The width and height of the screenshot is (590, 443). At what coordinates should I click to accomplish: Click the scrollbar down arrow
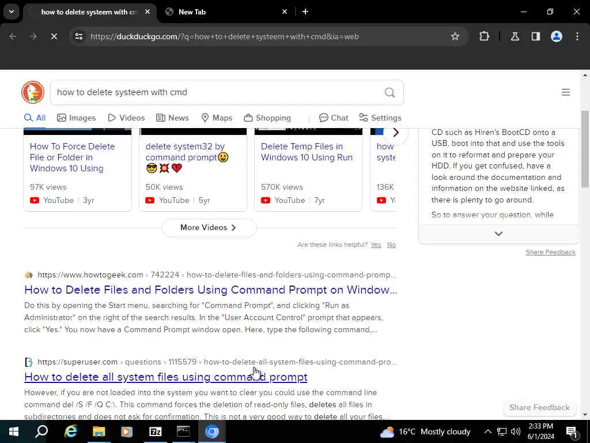[585, 415]
